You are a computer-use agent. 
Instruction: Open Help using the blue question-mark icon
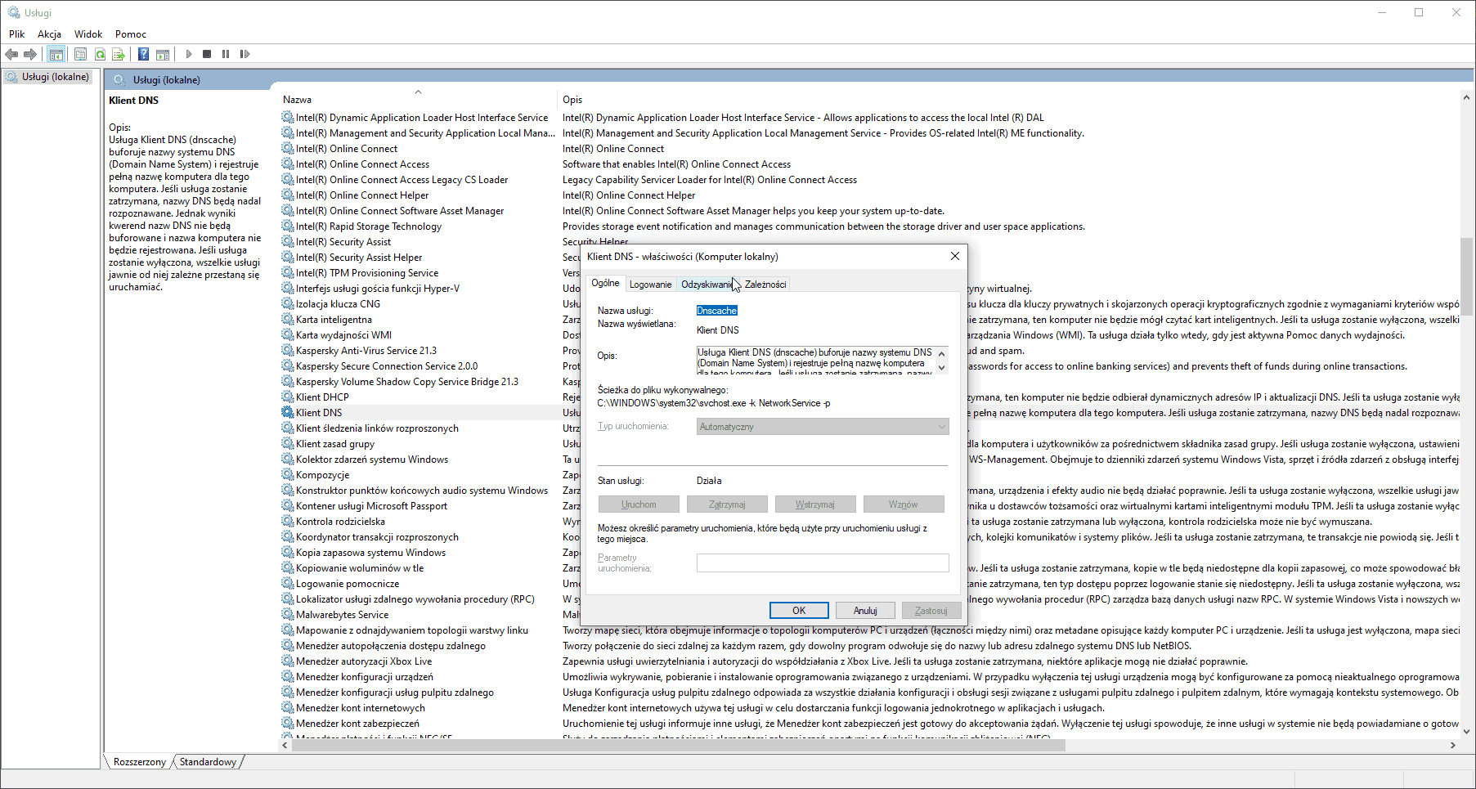[143, 54]
